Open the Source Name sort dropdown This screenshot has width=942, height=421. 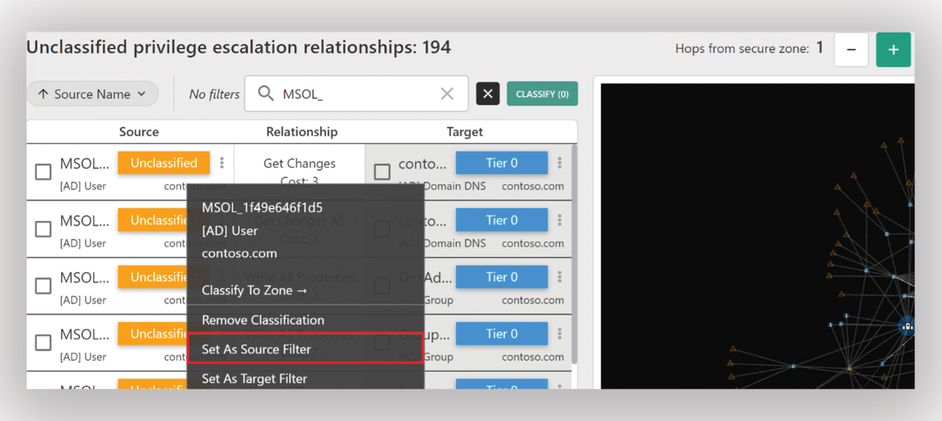pos(92,94)
